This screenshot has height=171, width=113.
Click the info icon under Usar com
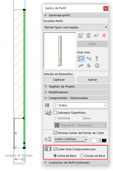pyautogui.click(x=97, y=66)
